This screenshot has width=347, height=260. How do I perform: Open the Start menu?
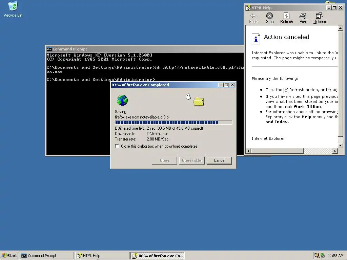[x=9, y=256]
